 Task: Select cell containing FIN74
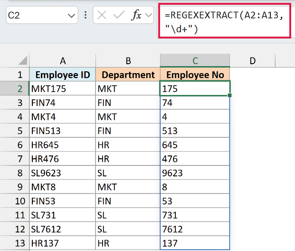62,103
